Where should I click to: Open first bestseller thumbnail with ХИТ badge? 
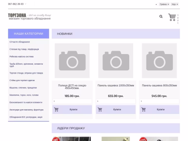(72, 139)
